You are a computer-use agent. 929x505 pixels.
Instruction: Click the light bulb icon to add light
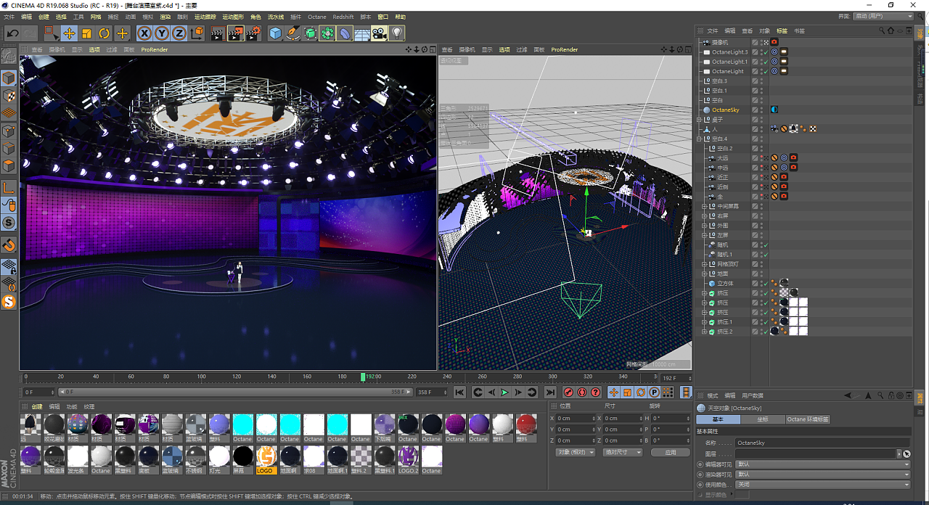(396, 33)
